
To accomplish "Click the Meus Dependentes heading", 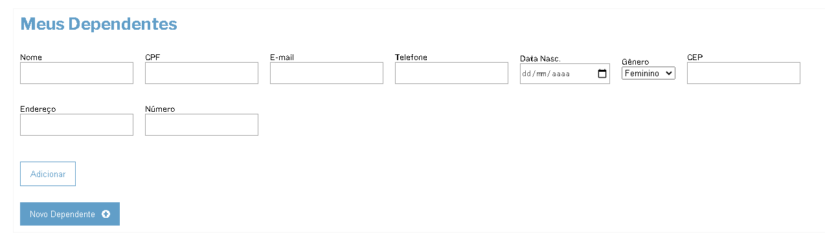I will click(x=98, y=24).
